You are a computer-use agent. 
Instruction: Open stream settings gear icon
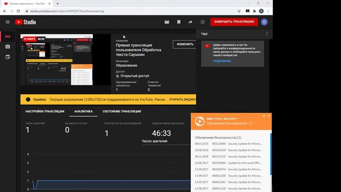(x=202, y=22)
